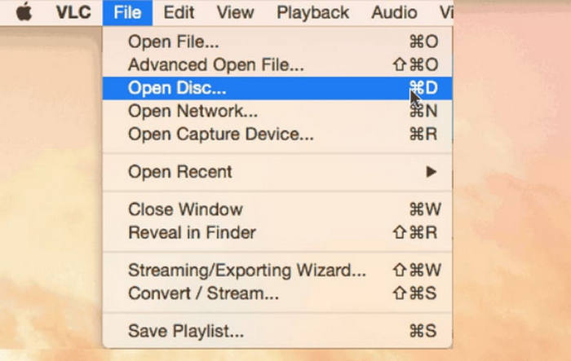Choose Open File... from File menu

277,42
